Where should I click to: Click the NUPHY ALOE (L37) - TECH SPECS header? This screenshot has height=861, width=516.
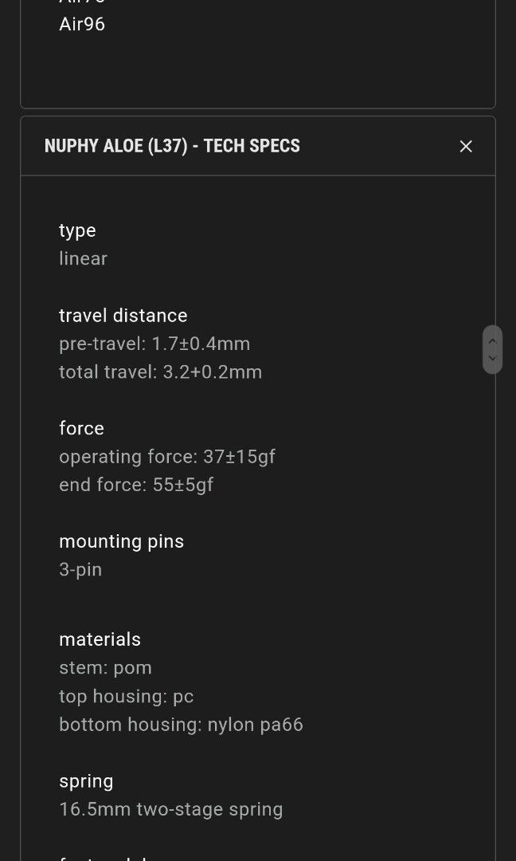[x=172, y=146]
